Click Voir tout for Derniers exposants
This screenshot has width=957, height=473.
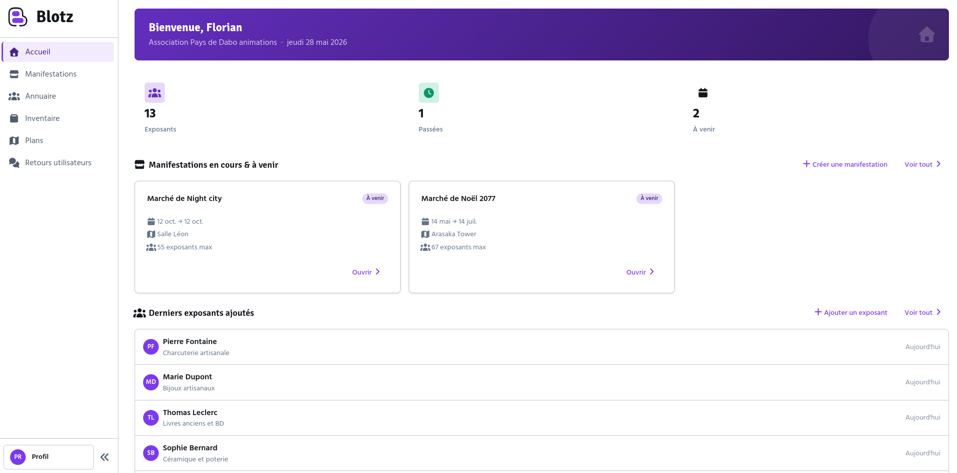923,312
